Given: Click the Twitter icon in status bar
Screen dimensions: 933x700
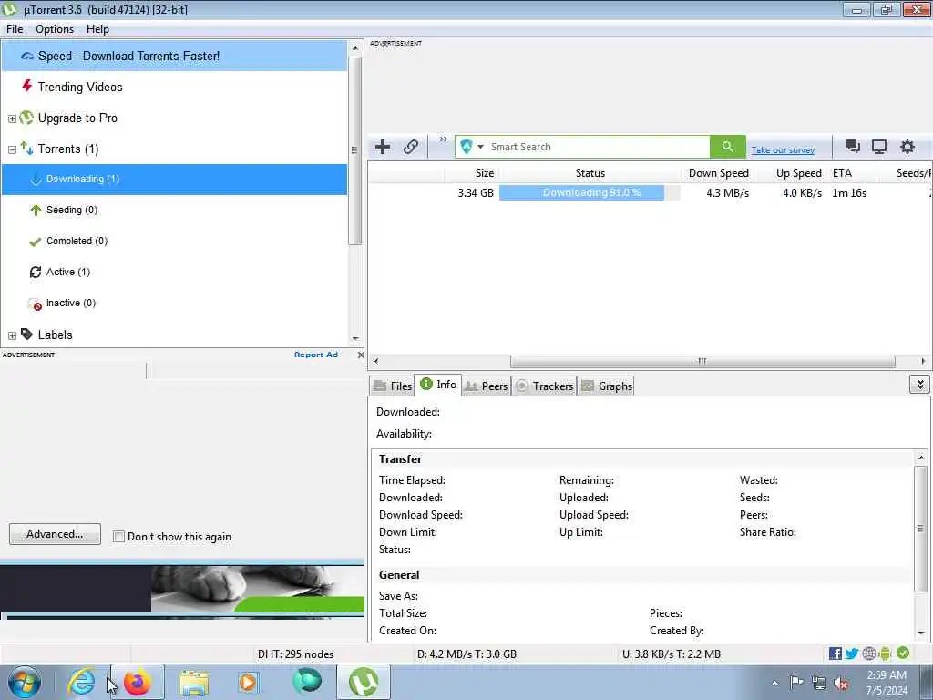Looking at the screenshot, I should (852, 654).
